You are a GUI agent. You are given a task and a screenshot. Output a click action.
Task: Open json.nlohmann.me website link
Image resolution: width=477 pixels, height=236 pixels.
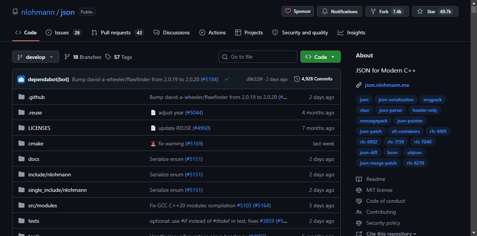(x=387, y=85)
